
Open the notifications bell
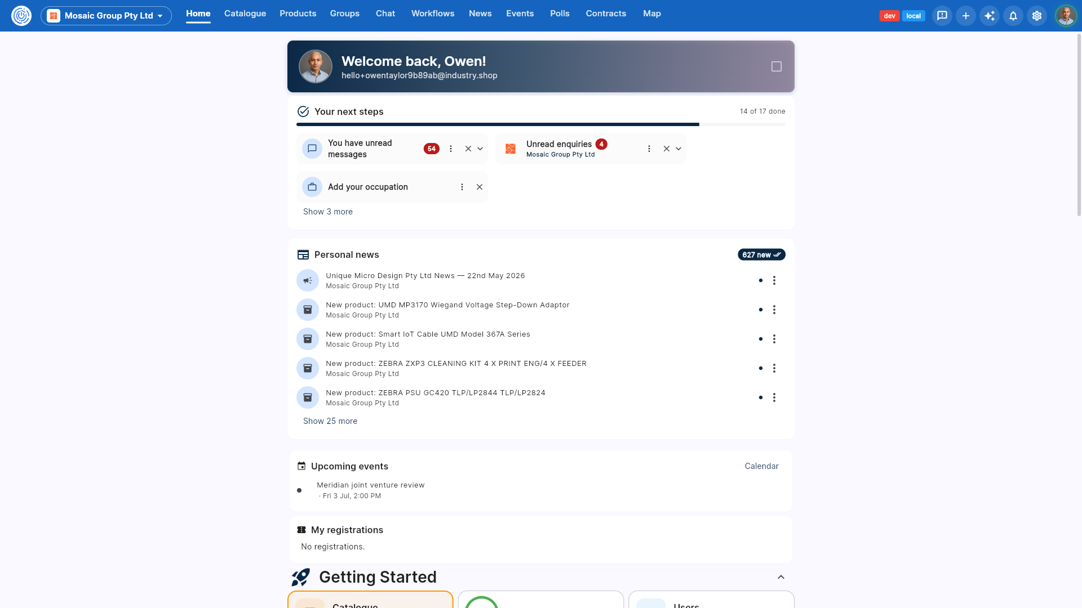coord(1013,16)
